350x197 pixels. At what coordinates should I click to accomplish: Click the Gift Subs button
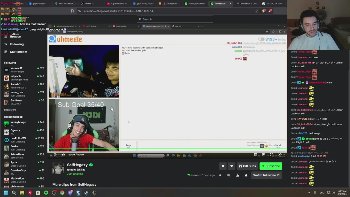point(247,166)
